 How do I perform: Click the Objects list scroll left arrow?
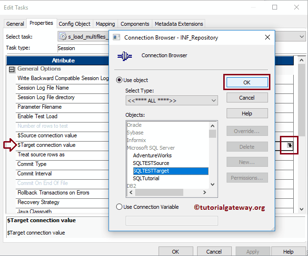coord(131,192)
